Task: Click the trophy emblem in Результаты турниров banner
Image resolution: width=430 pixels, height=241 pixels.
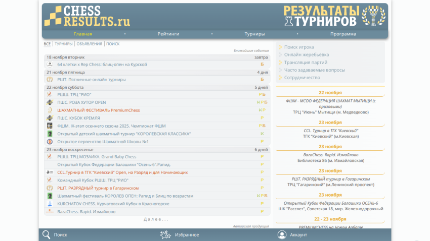Action: click(373, 16)
